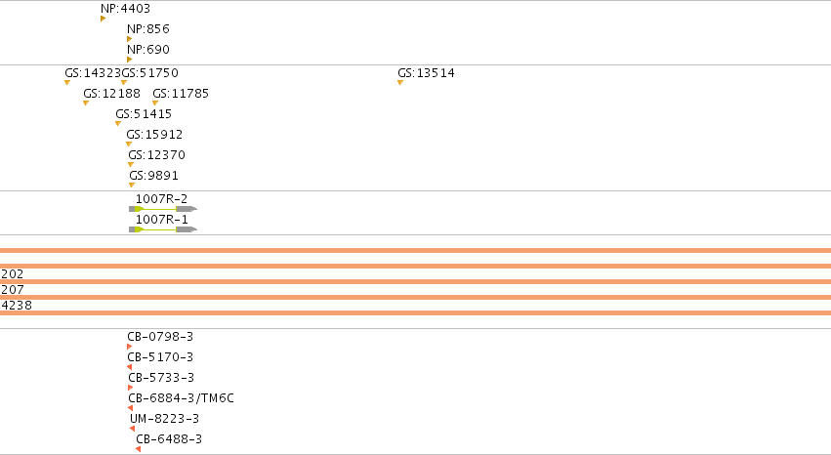Select the CB-6488-3 insertion marker

pyautogui.click(x=138, y=449)
